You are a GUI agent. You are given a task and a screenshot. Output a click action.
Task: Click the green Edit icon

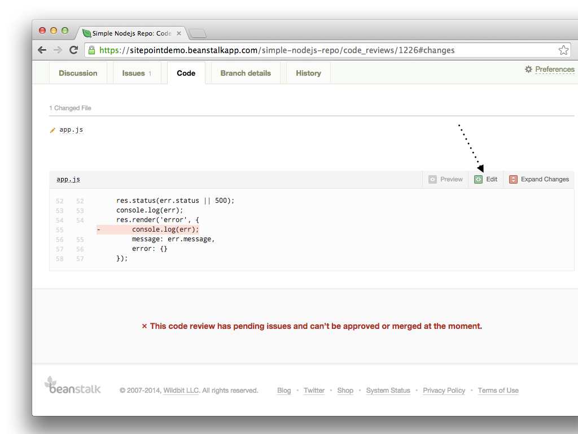[x=478, y=179]
